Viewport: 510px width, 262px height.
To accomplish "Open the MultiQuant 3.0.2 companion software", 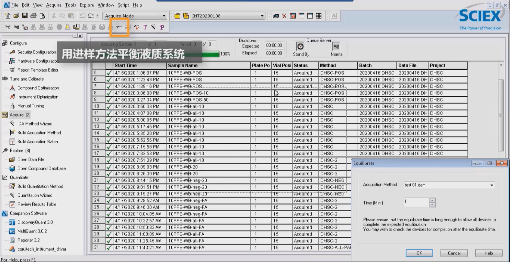I will click(x=32, y=231).
